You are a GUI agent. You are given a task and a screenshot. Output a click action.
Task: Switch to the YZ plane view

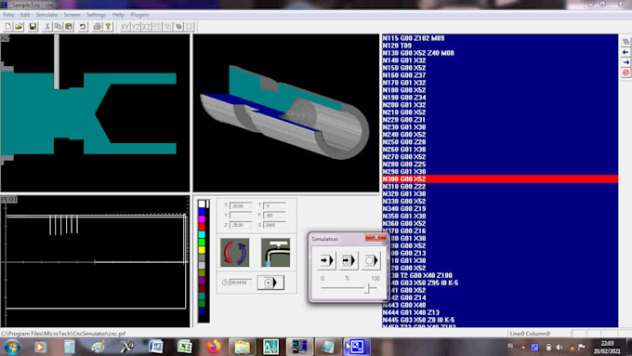click(x=136, y=27)
